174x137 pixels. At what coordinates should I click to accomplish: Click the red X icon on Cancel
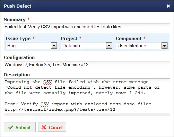tap(44, 127)
